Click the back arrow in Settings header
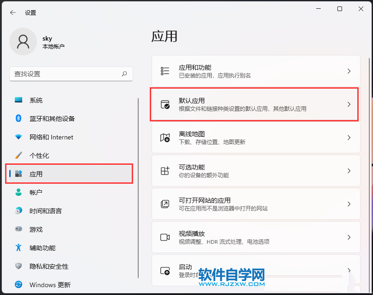This screenshot has width=373, height=295. [13, 12]
